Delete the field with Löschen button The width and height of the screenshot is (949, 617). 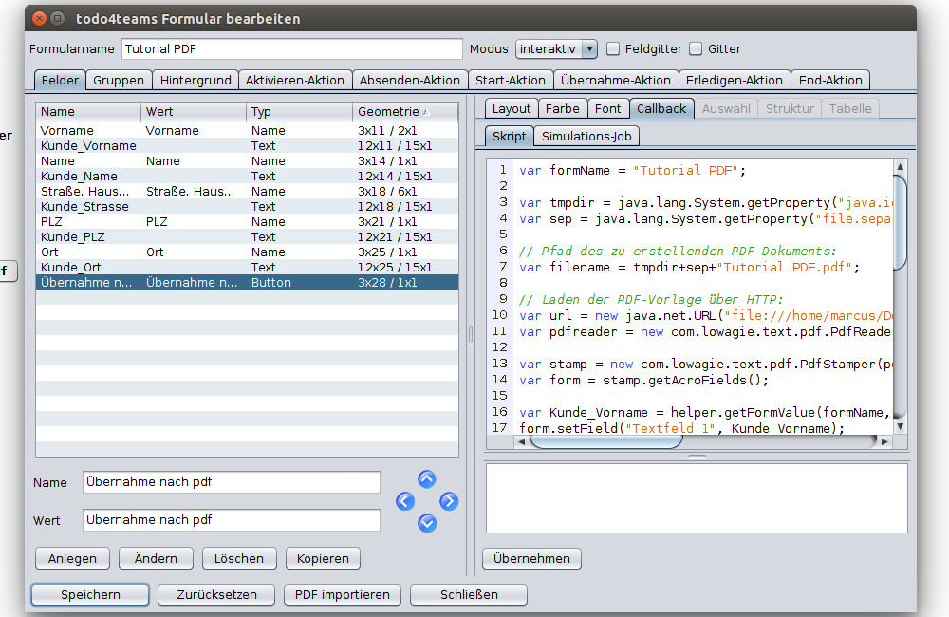239,558
